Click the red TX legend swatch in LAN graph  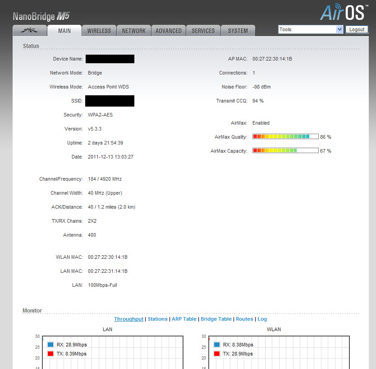tap(50, 354)
